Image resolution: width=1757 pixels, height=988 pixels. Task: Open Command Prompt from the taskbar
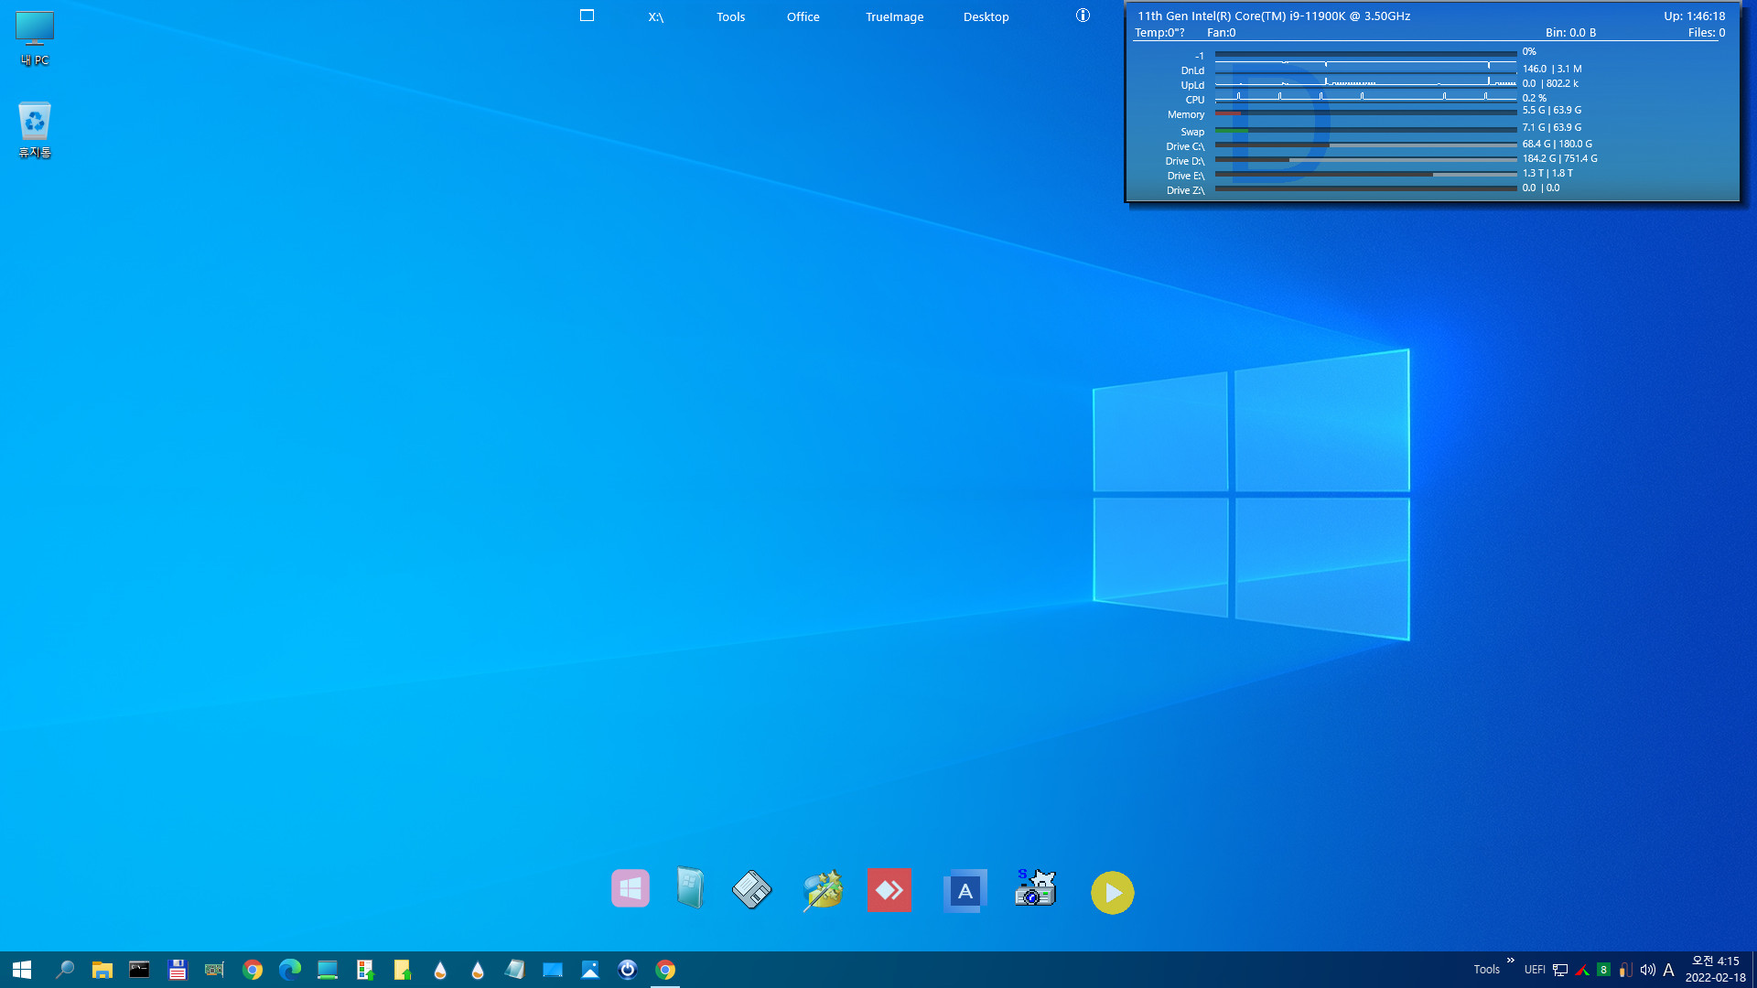click(139, 970)
